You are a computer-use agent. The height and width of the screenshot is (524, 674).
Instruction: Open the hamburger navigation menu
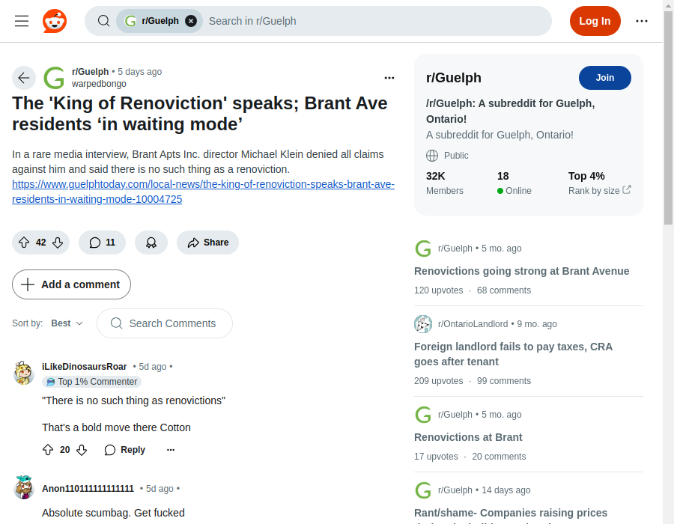click(22, 21)
